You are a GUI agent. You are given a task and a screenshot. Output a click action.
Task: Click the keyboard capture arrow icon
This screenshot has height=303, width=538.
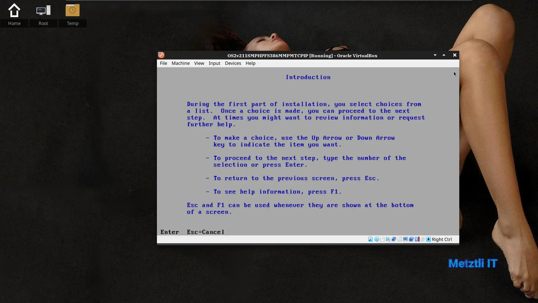tap(428, 239)
